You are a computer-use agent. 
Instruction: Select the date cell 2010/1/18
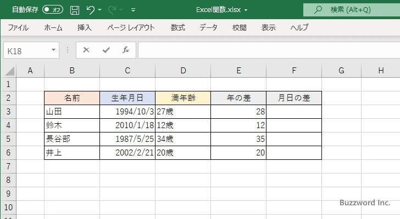pyautogui.click(x=127, y=125)
